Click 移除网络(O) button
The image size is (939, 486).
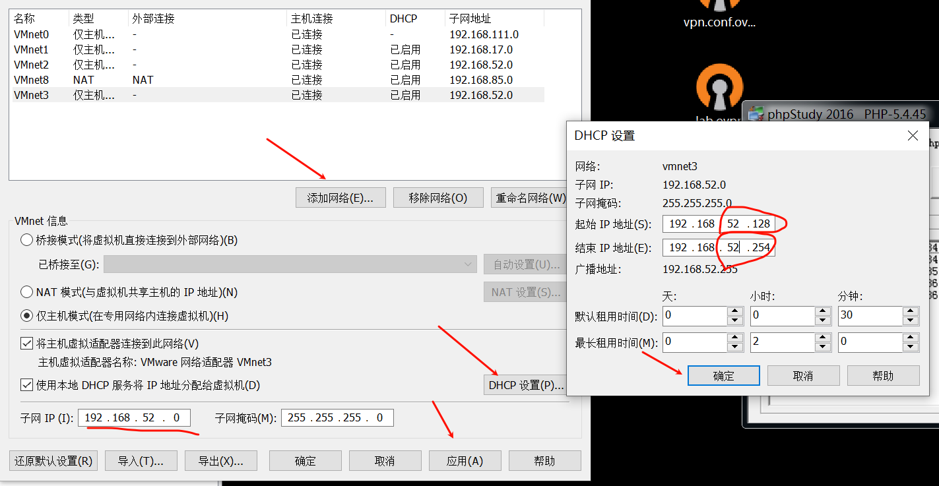point(438,198)
